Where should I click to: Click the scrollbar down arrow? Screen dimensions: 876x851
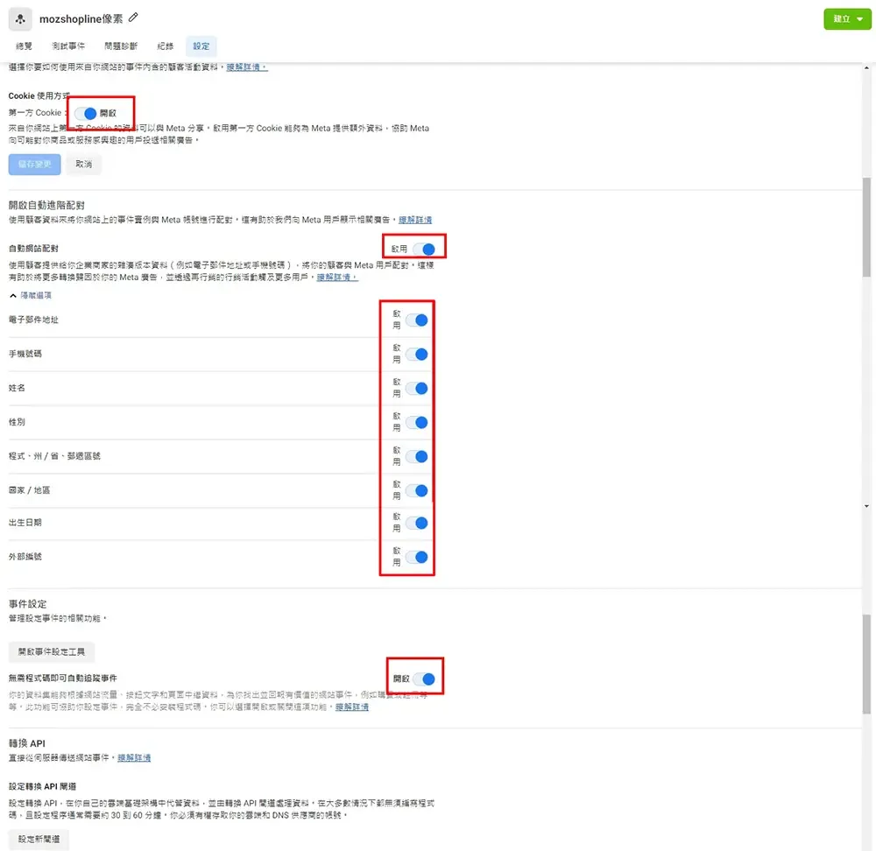pyautogui.click(x=866, y=506)
